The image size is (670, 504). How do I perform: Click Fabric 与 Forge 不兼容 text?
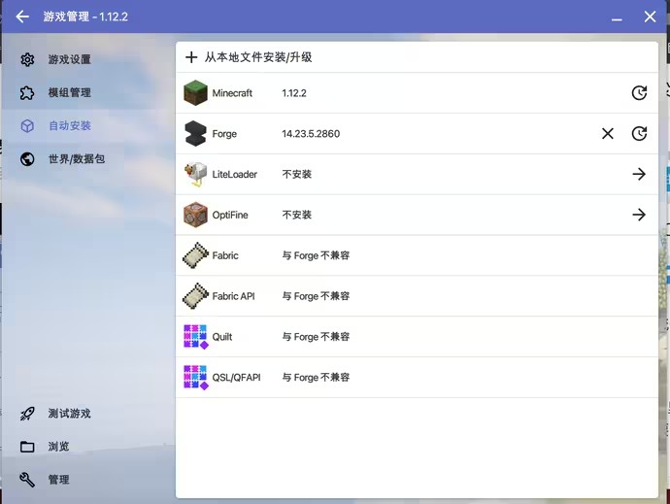316,255
